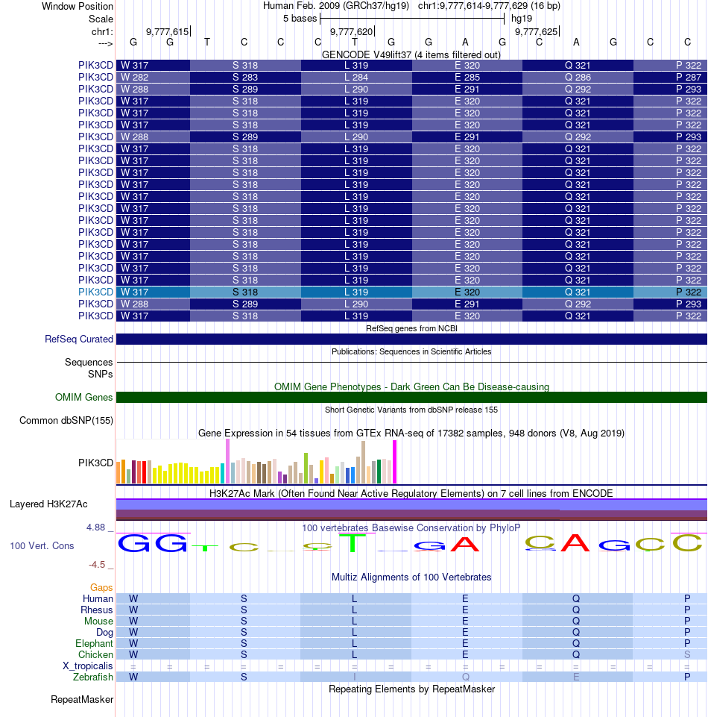This screenshot has width=708, height=717.
Task: Click the gray 'I' in the Zebrafish row
Action: [355, 677]
